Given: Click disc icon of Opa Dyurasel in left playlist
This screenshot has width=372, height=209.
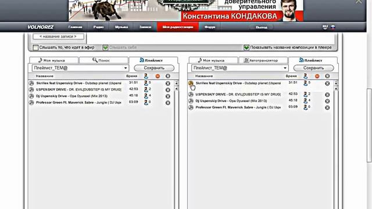Looking at the screenshot, I should (31, 96).
